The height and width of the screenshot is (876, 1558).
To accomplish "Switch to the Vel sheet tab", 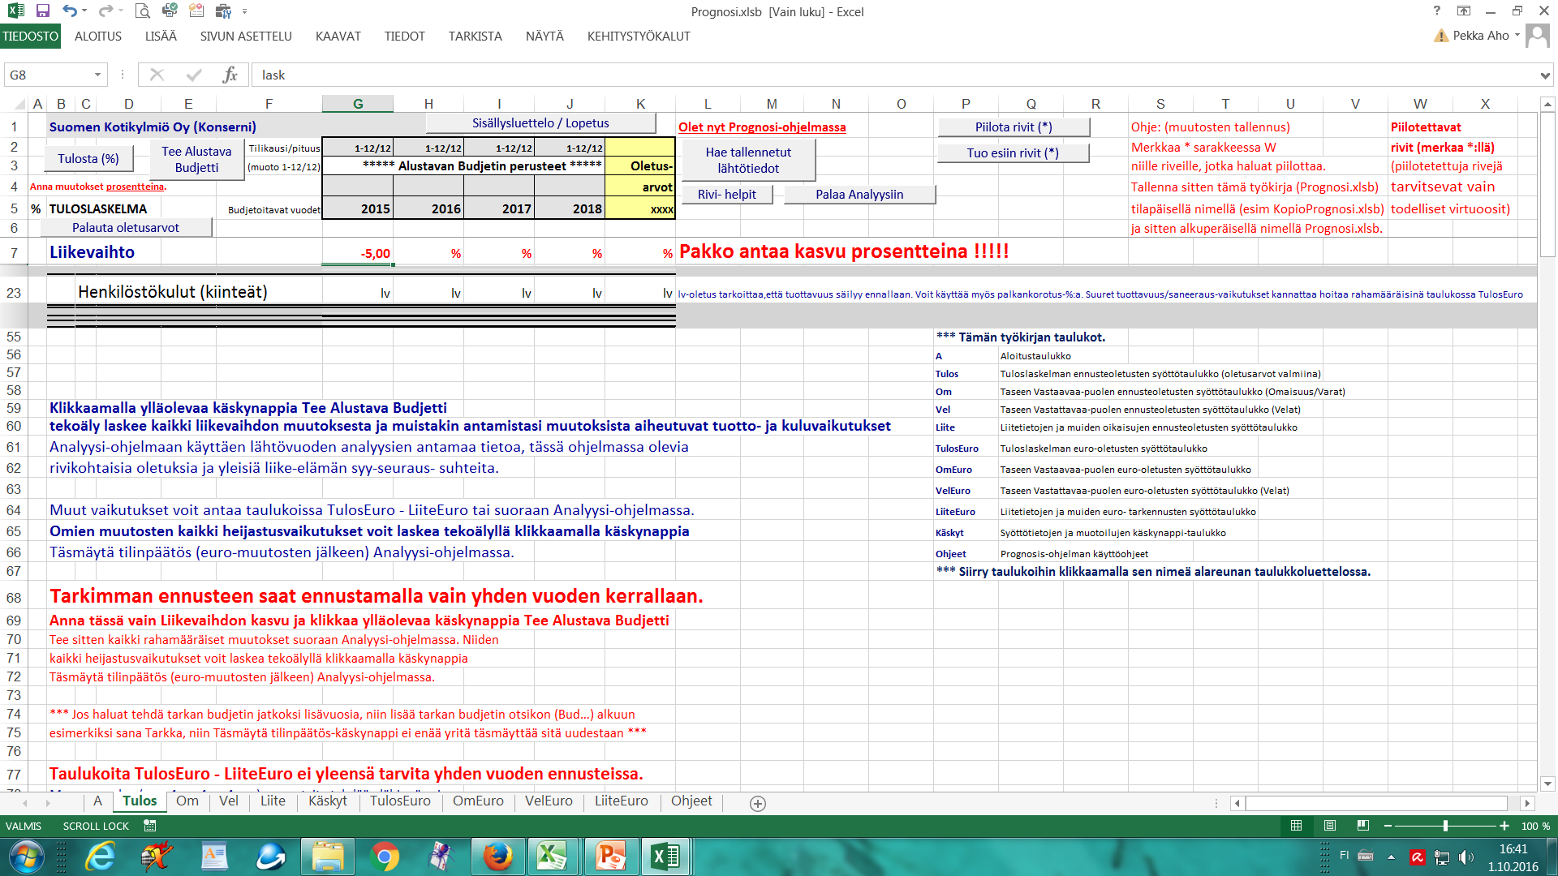I will coord(229,801).
